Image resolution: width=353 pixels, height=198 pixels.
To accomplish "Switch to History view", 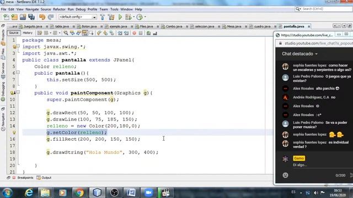I will (x=28, y=33).
